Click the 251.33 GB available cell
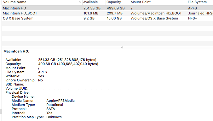The width and height of the screenshot is (213, 121). point(92,8)
